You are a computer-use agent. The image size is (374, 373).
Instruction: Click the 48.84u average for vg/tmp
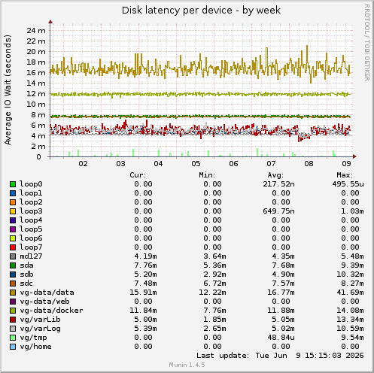pos(281,338)
